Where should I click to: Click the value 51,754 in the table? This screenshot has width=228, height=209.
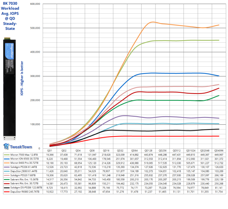point(219,192)
